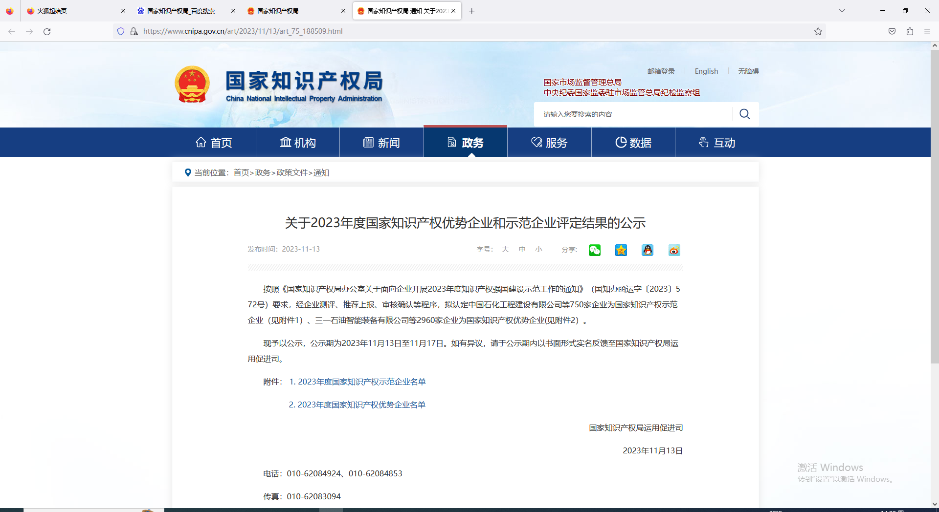939x512 pixels.
Task: Open the 新闻 navigation menu
Action: coord(381,143)
